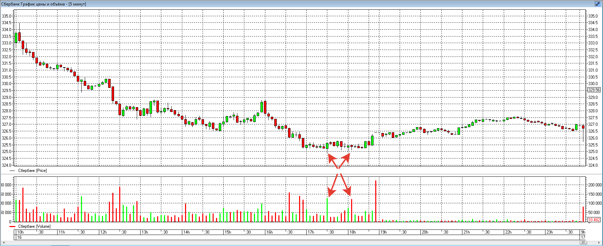The image size is (603, 246).
Task: Select the Сбербанк [Price] legend label
Action: click(x=32, y=171)
